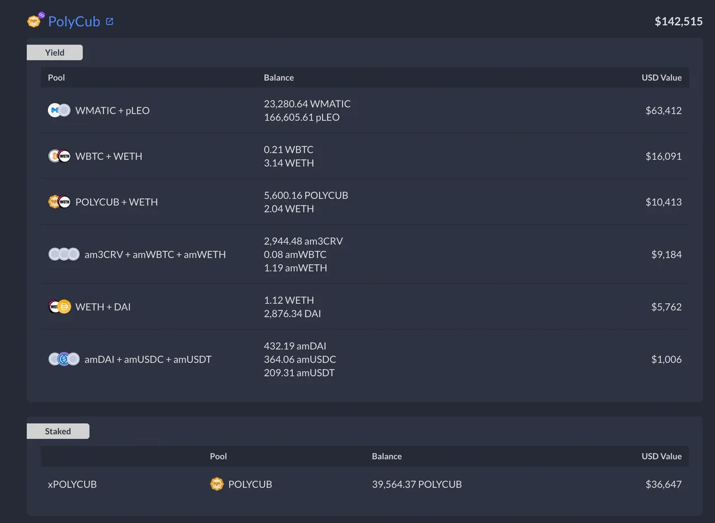Click the $1,006 USD value
This screenshot has height=523, width=715.
pos(666,359)
